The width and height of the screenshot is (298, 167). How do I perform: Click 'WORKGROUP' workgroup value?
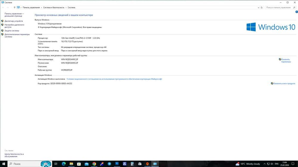67,70
